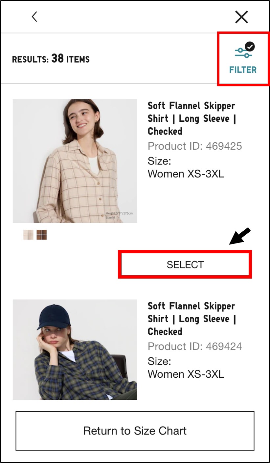Open the beige flannel shirt photo
Viewport: 270px width, 463px height.
pyautogui.click(x=75, y=161)
